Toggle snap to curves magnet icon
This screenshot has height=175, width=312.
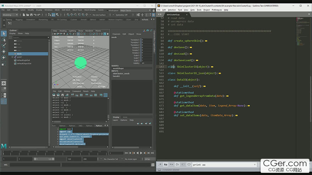(72, 15)
